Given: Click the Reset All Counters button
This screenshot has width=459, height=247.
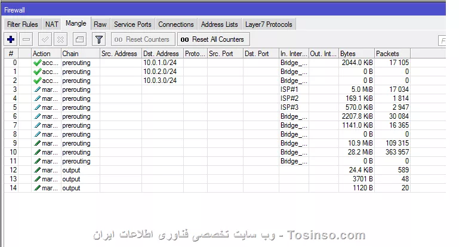Looking at the screenshot, I should (x=214, y=39).
